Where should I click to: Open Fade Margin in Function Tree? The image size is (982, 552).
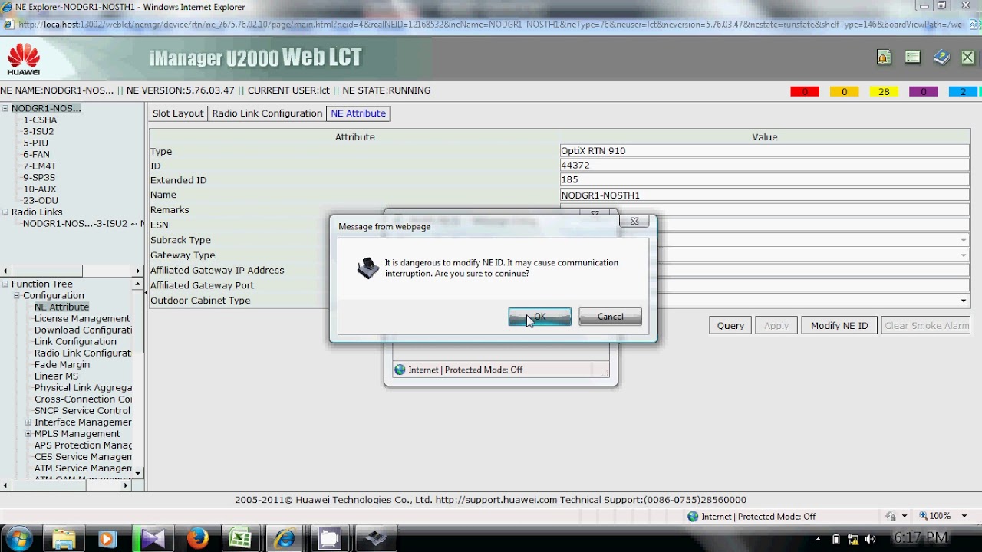[x=62, y=364]
